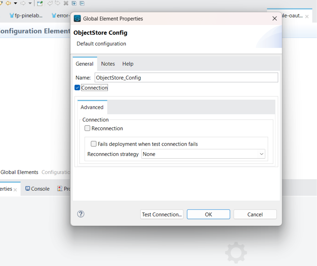This screenshot has width=317, height=266.
Task: Uncheck the Connection checkbox
Action: pos(77,88)
